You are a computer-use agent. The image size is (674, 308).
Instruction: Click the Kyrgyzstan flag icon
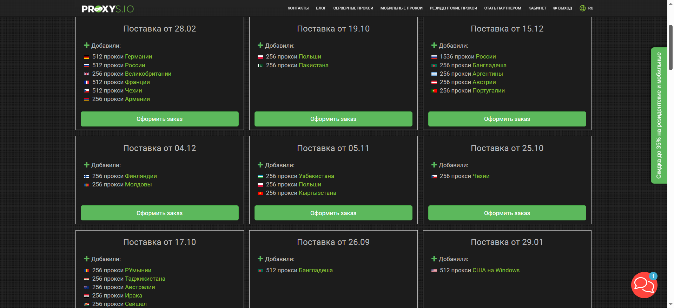pyautogui.click(x=260, y=193)
